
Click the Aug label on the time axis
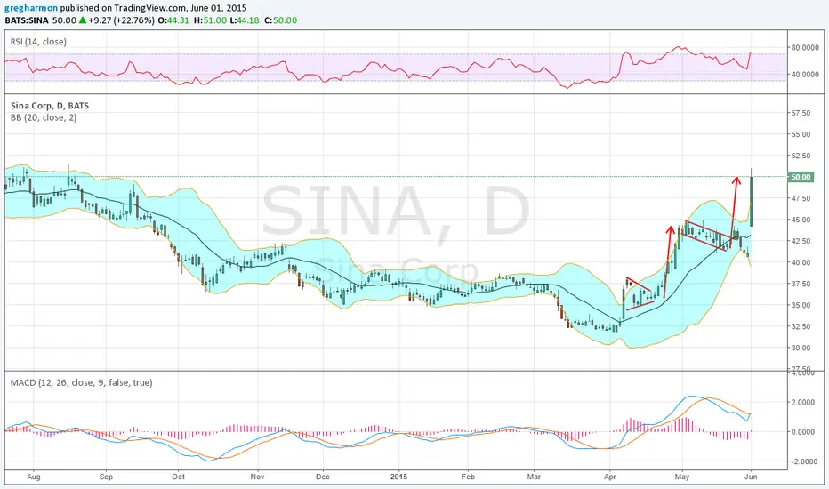33,477
